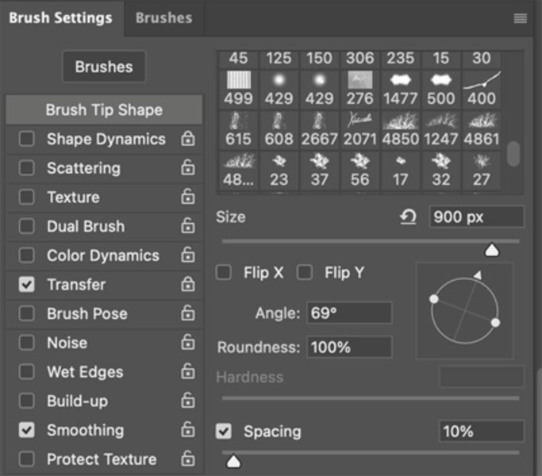The image size is (542, 476).
Task: Uncheck the Spacing checkbox
Action: (225, 432)
